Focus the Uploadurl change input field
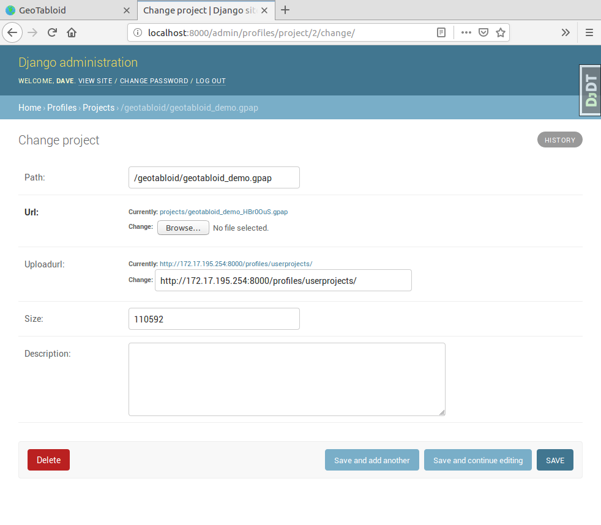 283,280
